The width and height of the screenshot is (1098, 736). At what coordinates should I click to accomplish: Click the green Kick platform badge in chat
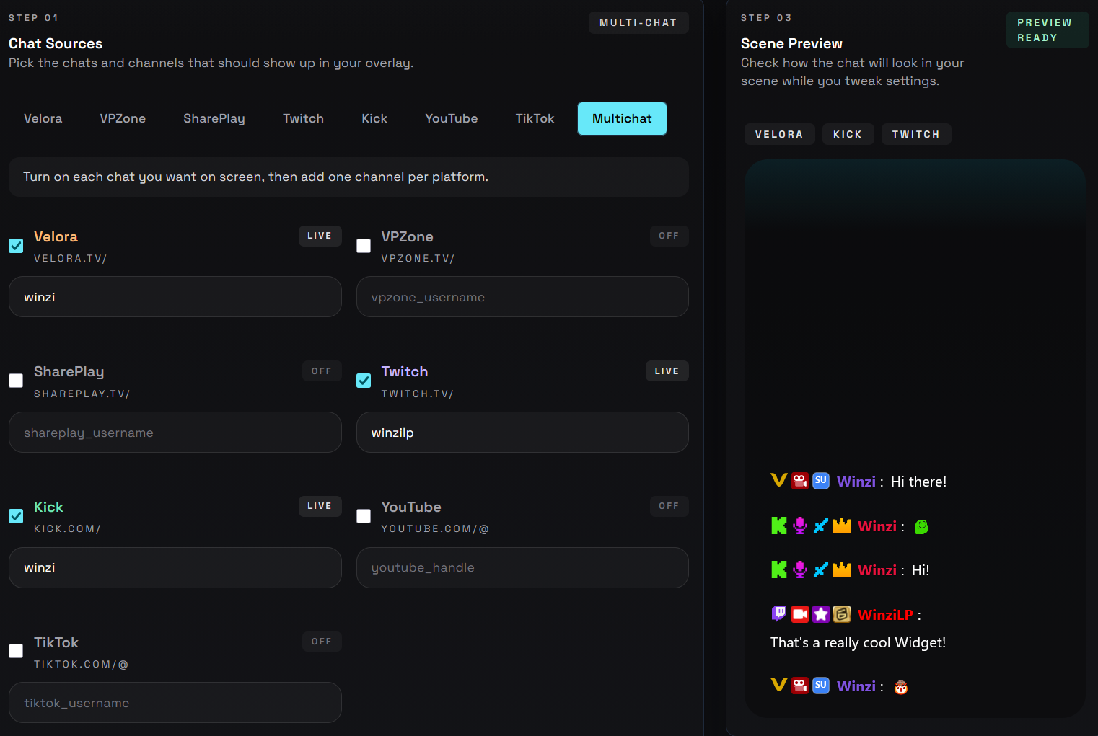(x=778, y=526)
